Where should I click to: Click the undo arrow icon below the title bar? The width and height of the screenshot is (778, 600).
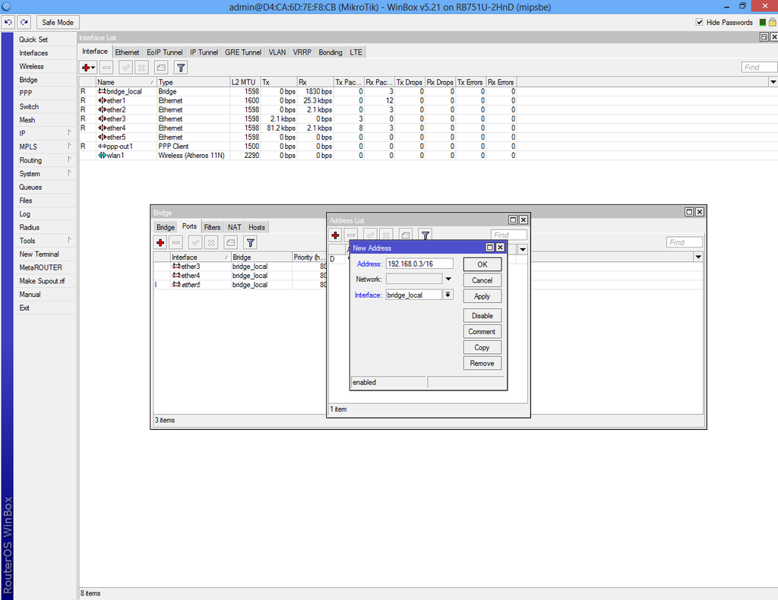click(x=8, y=22)
